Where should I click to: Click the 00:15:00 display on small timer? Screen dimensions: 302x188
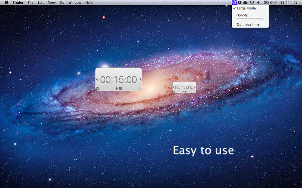(x=184, y=88)
